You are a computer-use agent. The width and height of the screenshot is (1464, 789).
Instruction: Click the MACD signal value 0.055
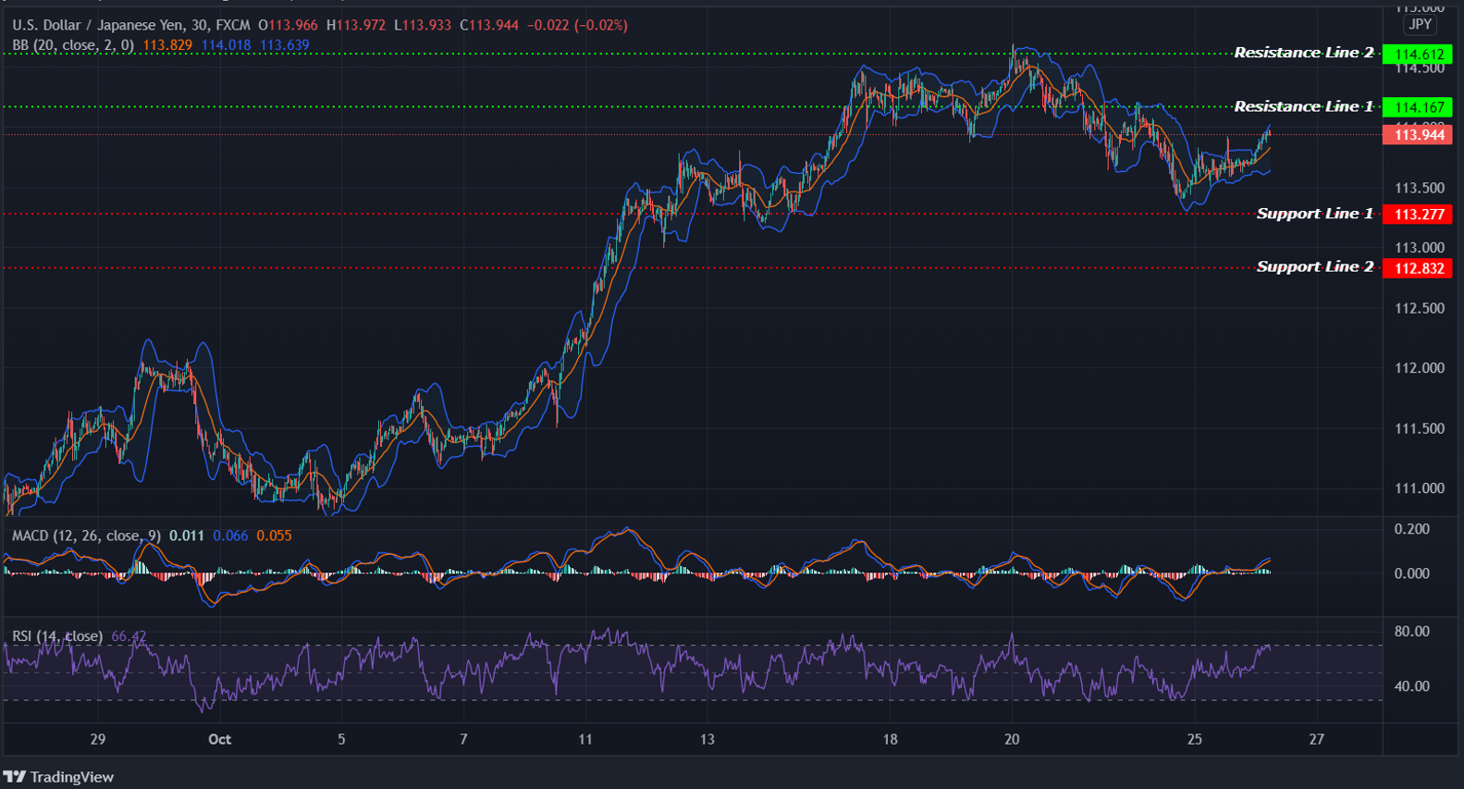275,536
